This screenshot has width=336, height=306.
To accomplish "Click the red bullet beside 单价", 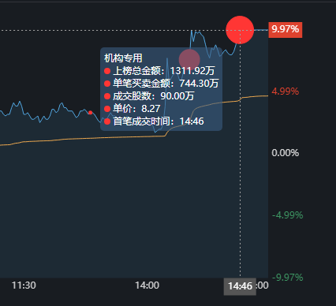I will click(107, 109).
